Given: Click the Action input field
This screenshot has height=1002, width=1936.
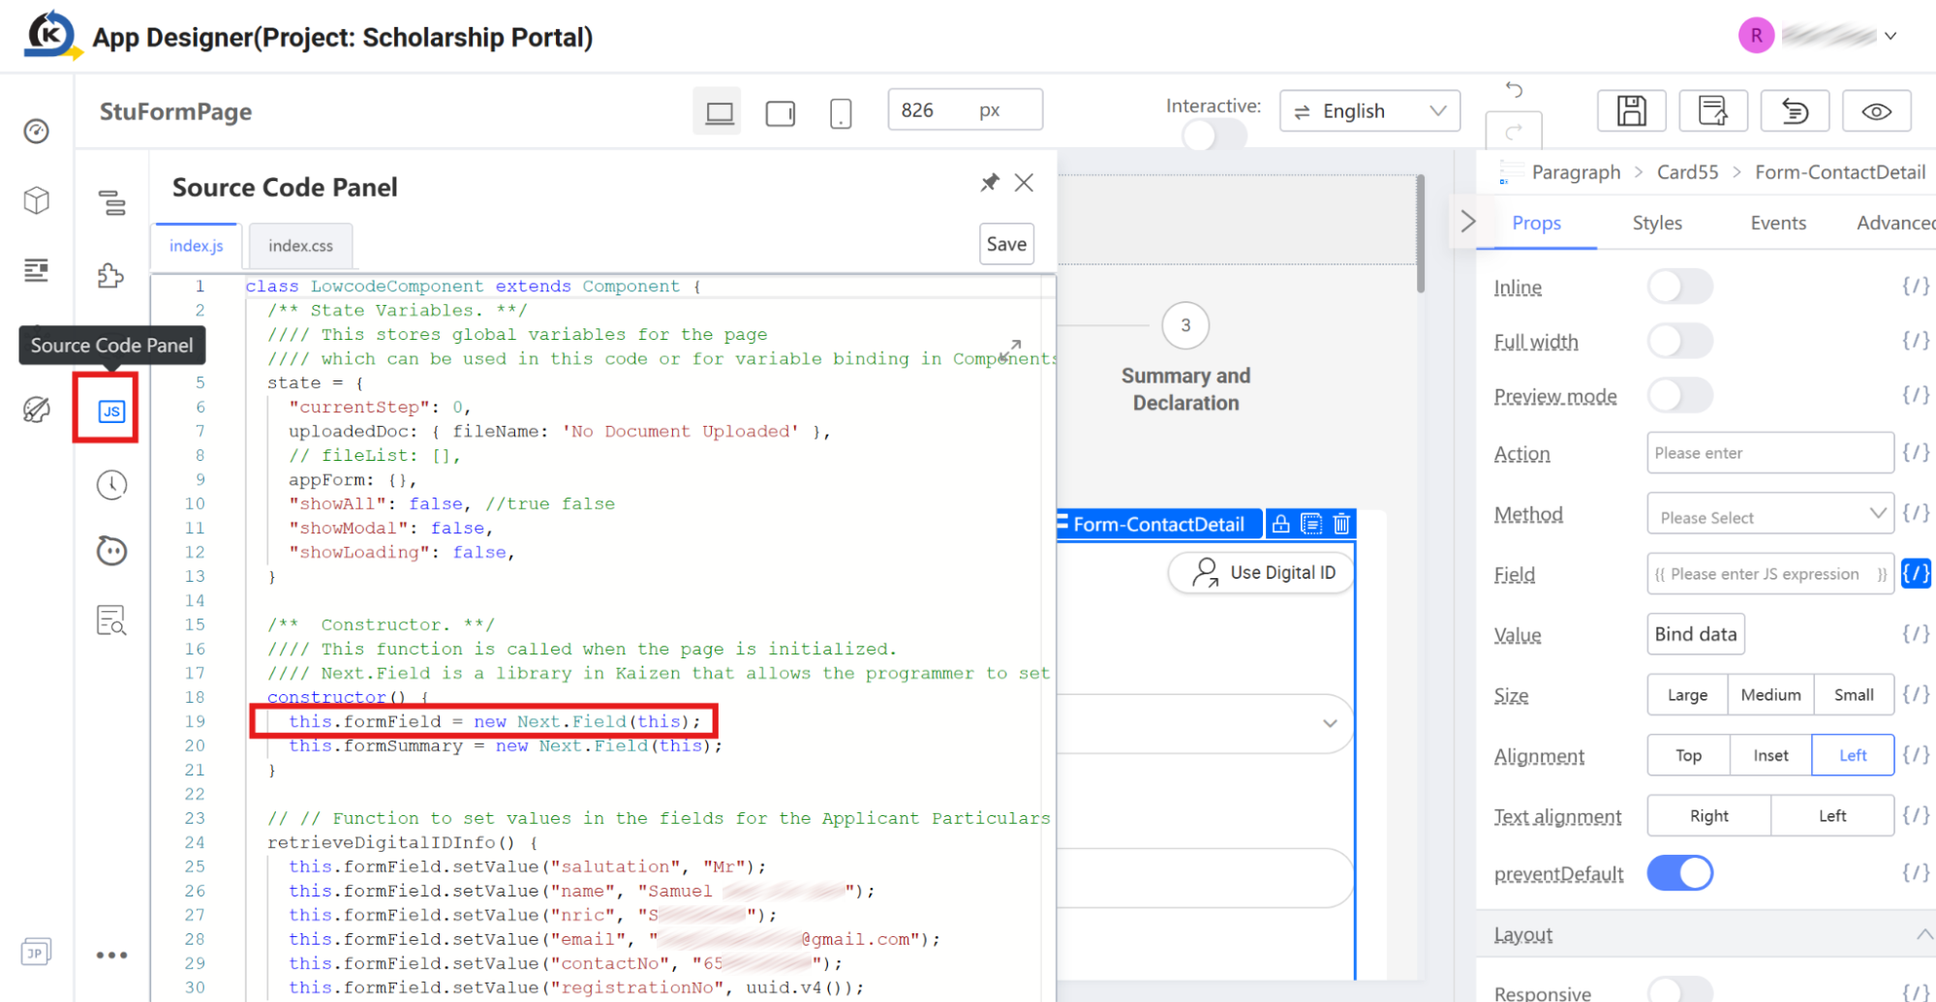Looking at the screenshot, I should coord(1769,453).
